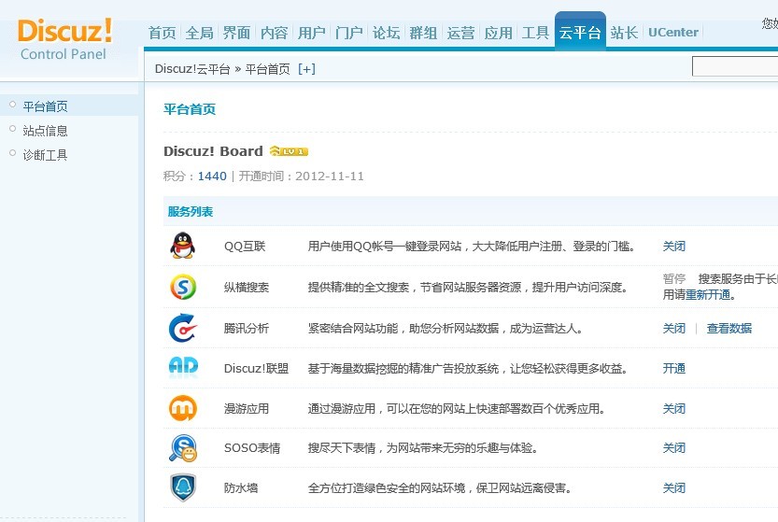Click the SOSO表情 magnifier smiley icon
Viewport: 778px width, 522px height.
click(183, 448)
